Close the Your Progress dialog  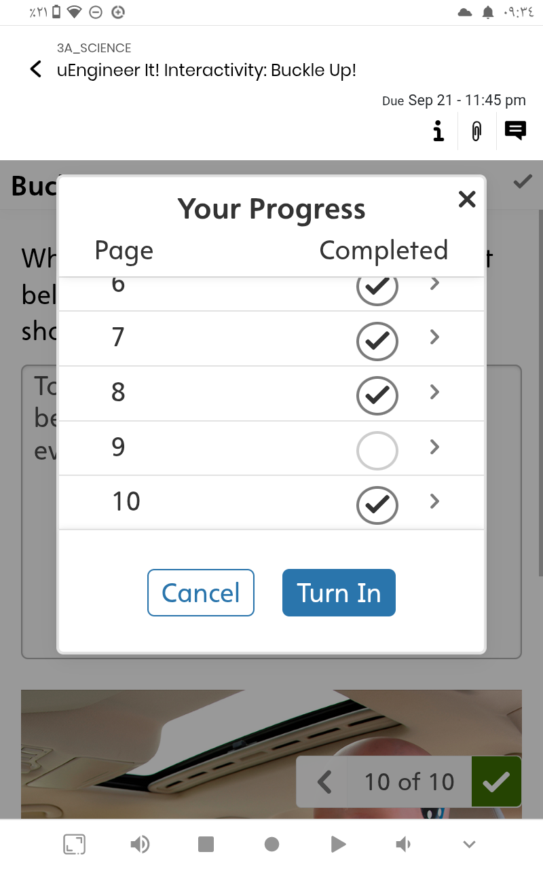pos(467,199)
